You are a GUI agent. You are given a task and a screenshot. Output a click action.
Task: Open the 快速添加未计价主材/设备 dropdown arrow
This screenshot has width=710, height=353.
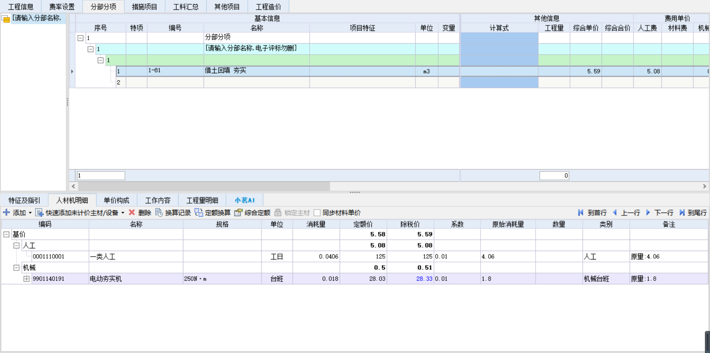[x=123, y=213]
